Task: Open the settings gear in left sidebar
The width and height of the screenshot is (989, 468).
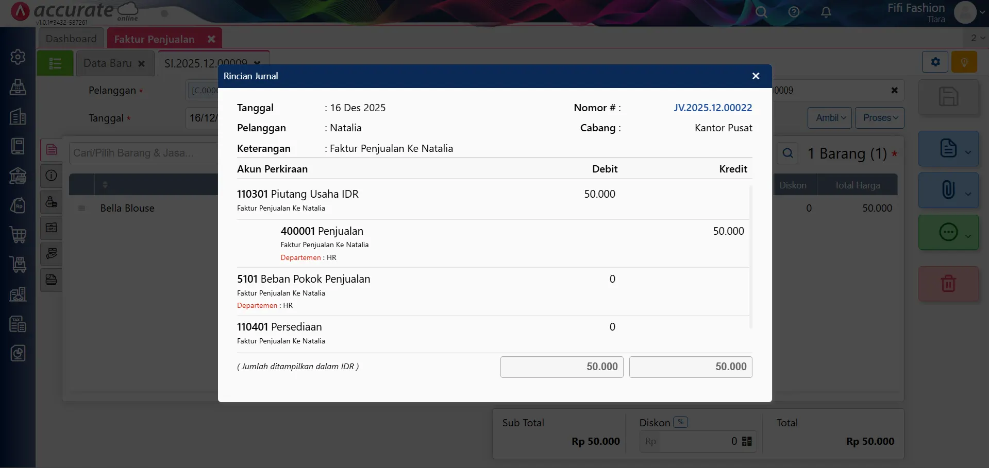Action: click(18, 57)
